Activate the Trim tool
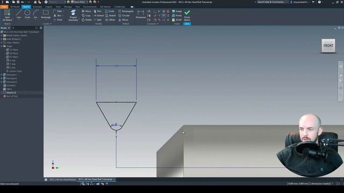This screenshot has width=344, height=193. click(x=98, y=11)
